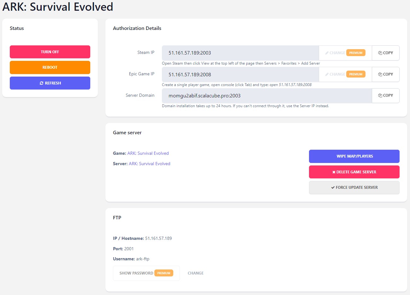
Task: Click the Steam hint text about Favorites > Add Server
Action: click(x=241, y=63)
